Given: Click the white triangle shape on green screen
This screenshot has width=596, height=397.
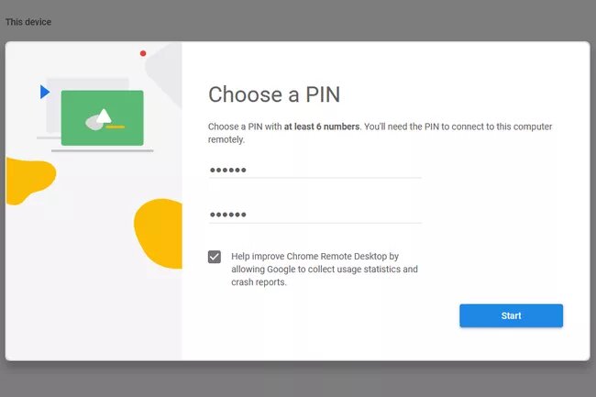Looking at the screenshot, I should (104, 116).
